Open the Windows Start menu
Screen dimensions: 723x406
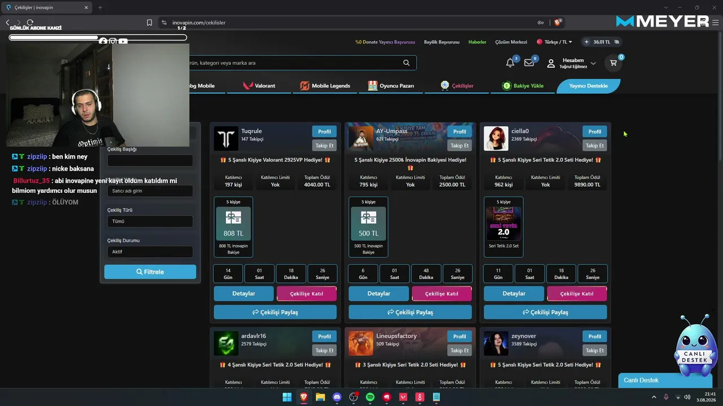[287, 397]
